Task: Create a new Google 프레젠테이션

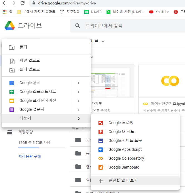Action: [37, 101]
